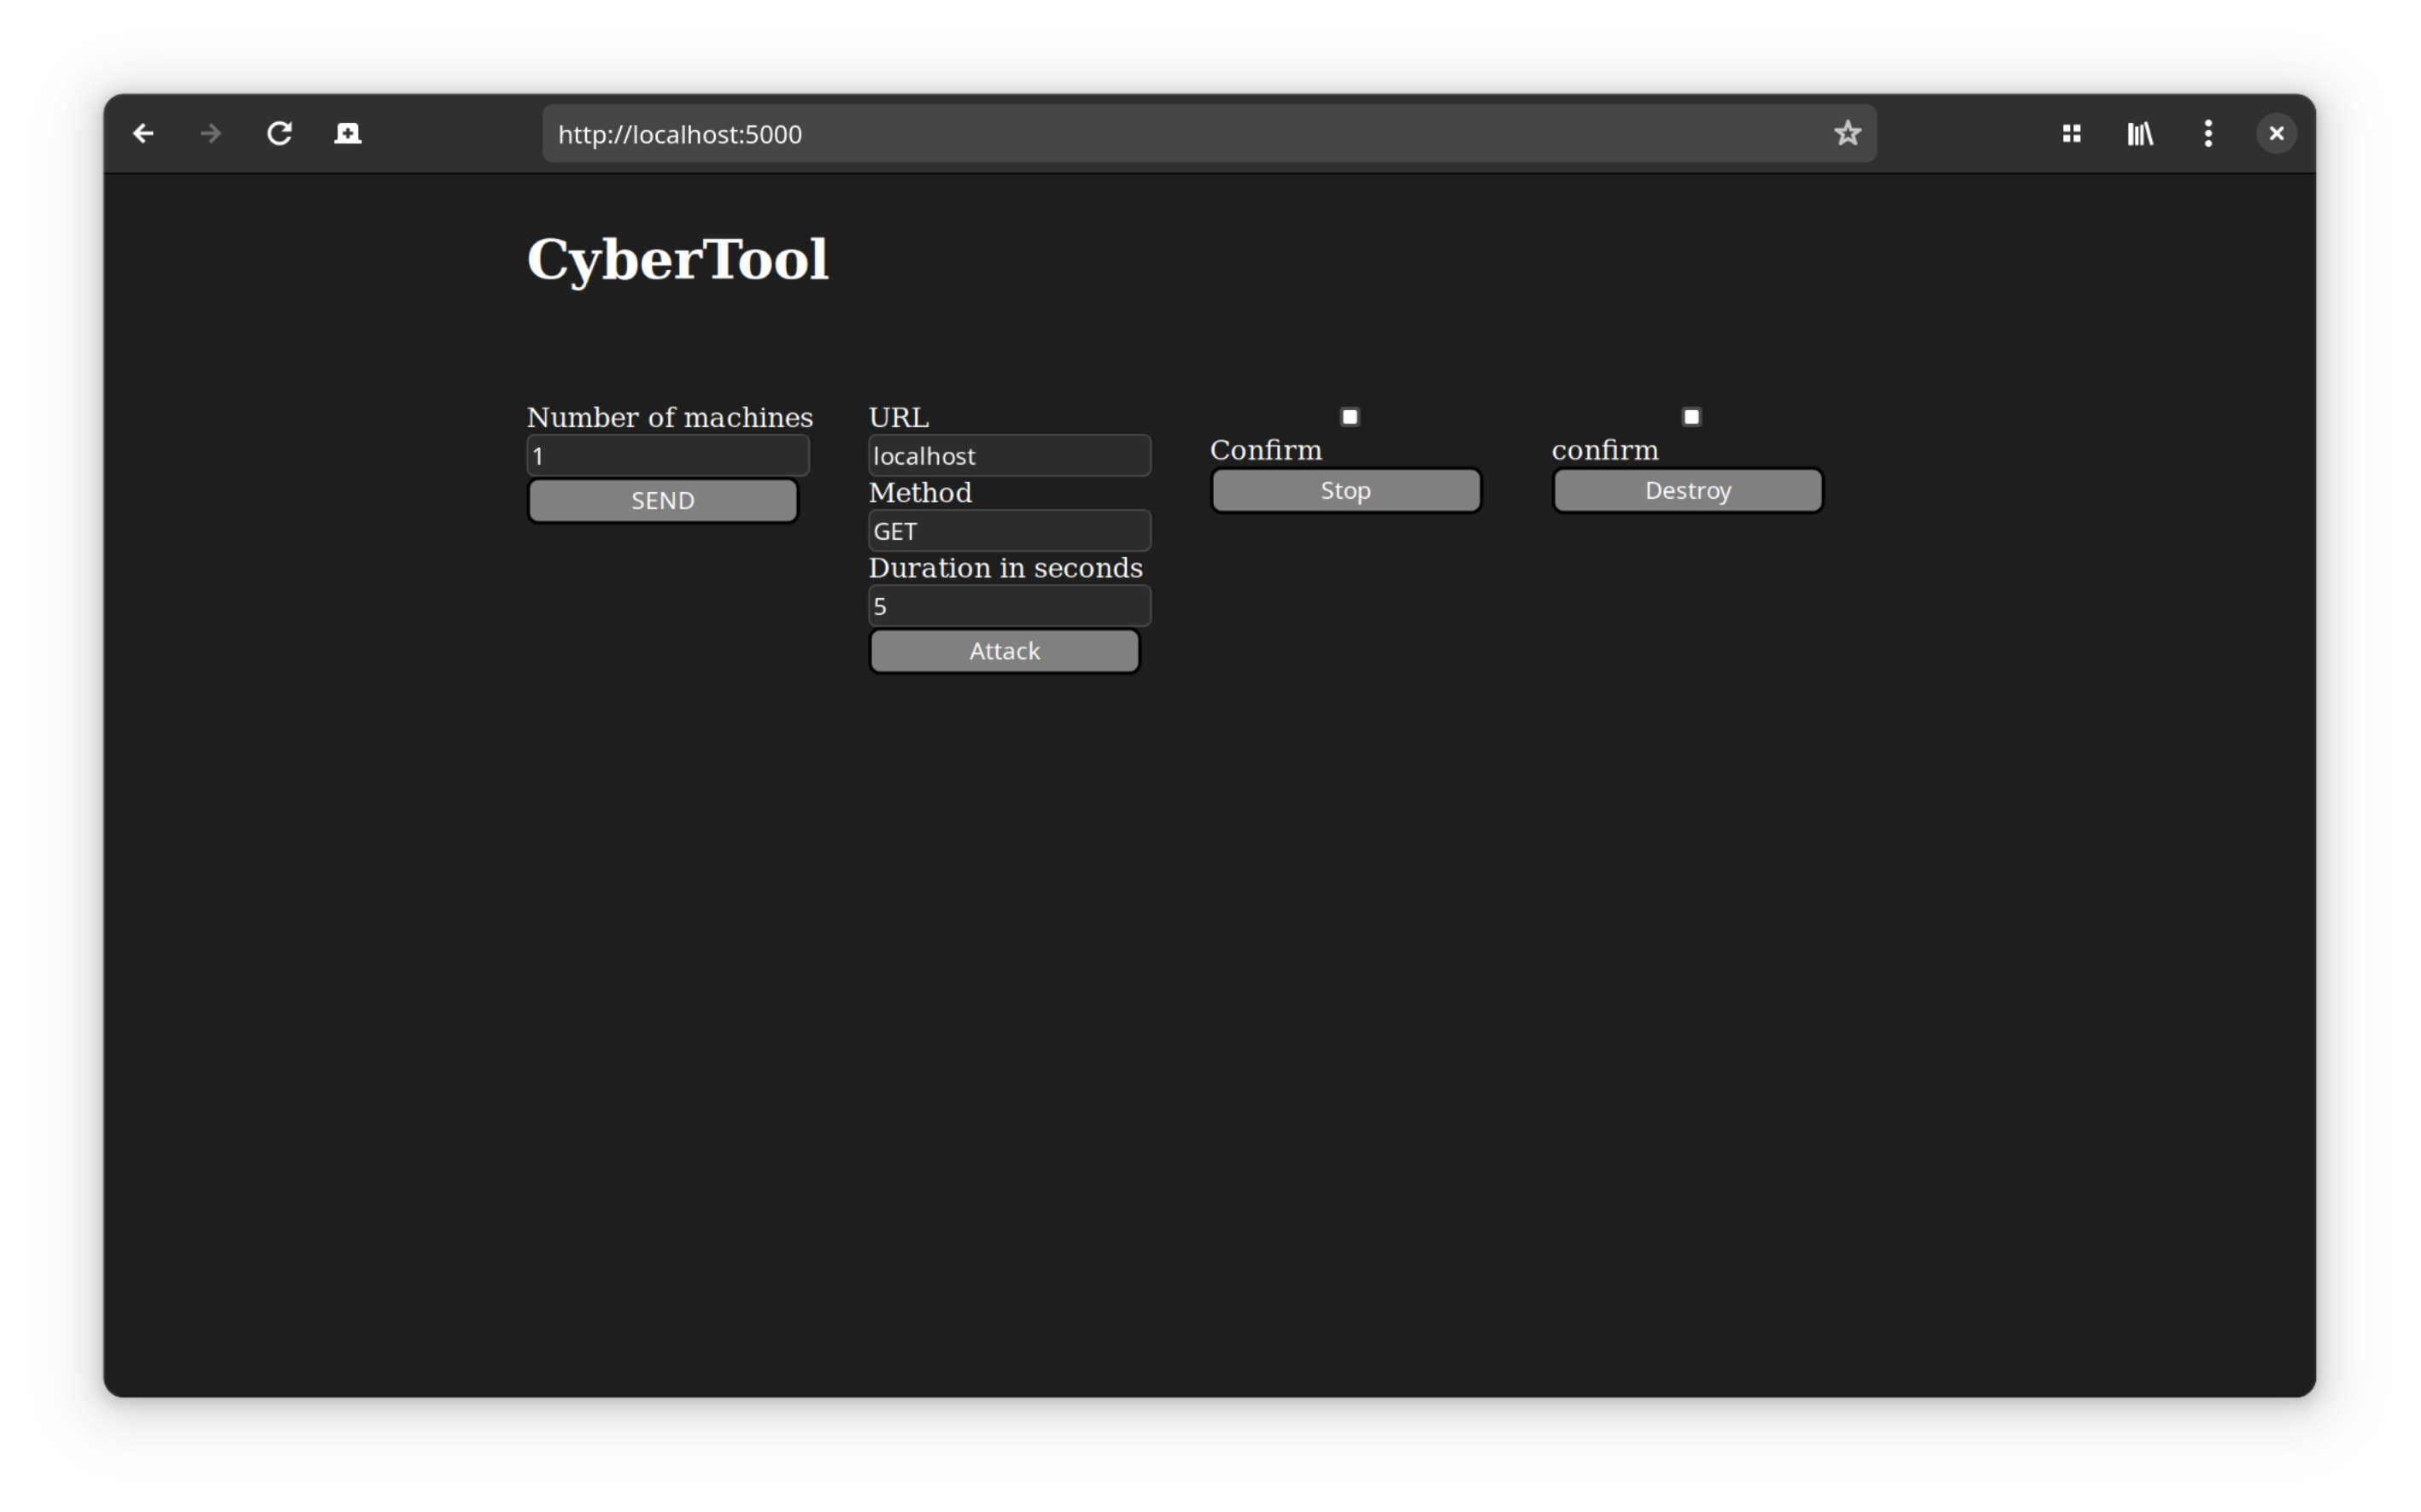The width and height of the screenshot is (2421, 1512).
Task: Click the Stop button
Action: coord(1345,491)
